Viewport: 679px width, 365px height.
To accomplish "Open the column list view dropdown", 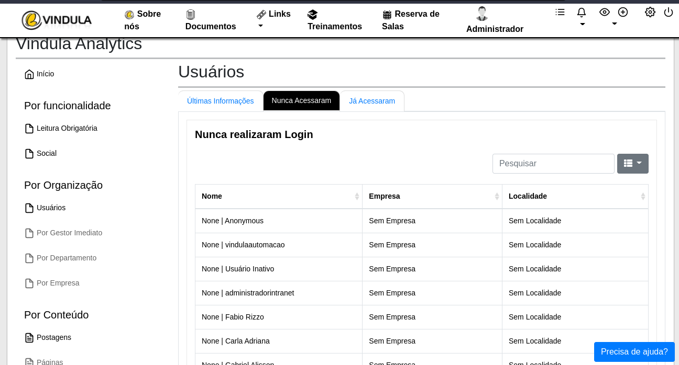I will 632,164.
